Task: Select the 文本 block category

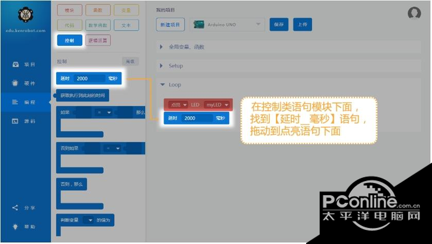Action: pos(126,25)
